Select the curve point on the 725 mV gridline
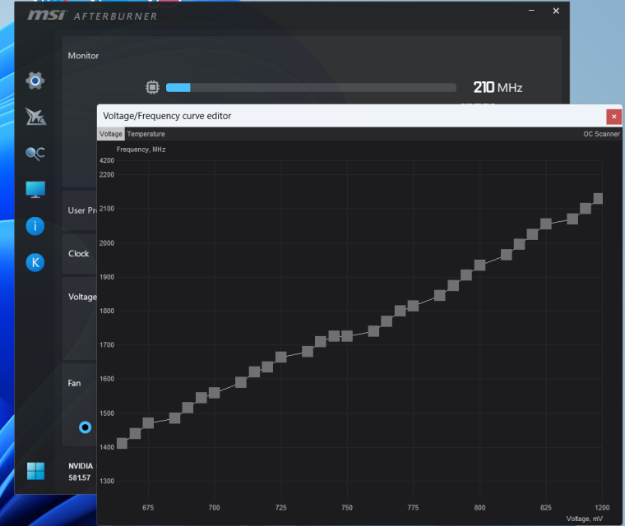Image resolution: width=625 pixels, height=526 pixels. (281, 357)
